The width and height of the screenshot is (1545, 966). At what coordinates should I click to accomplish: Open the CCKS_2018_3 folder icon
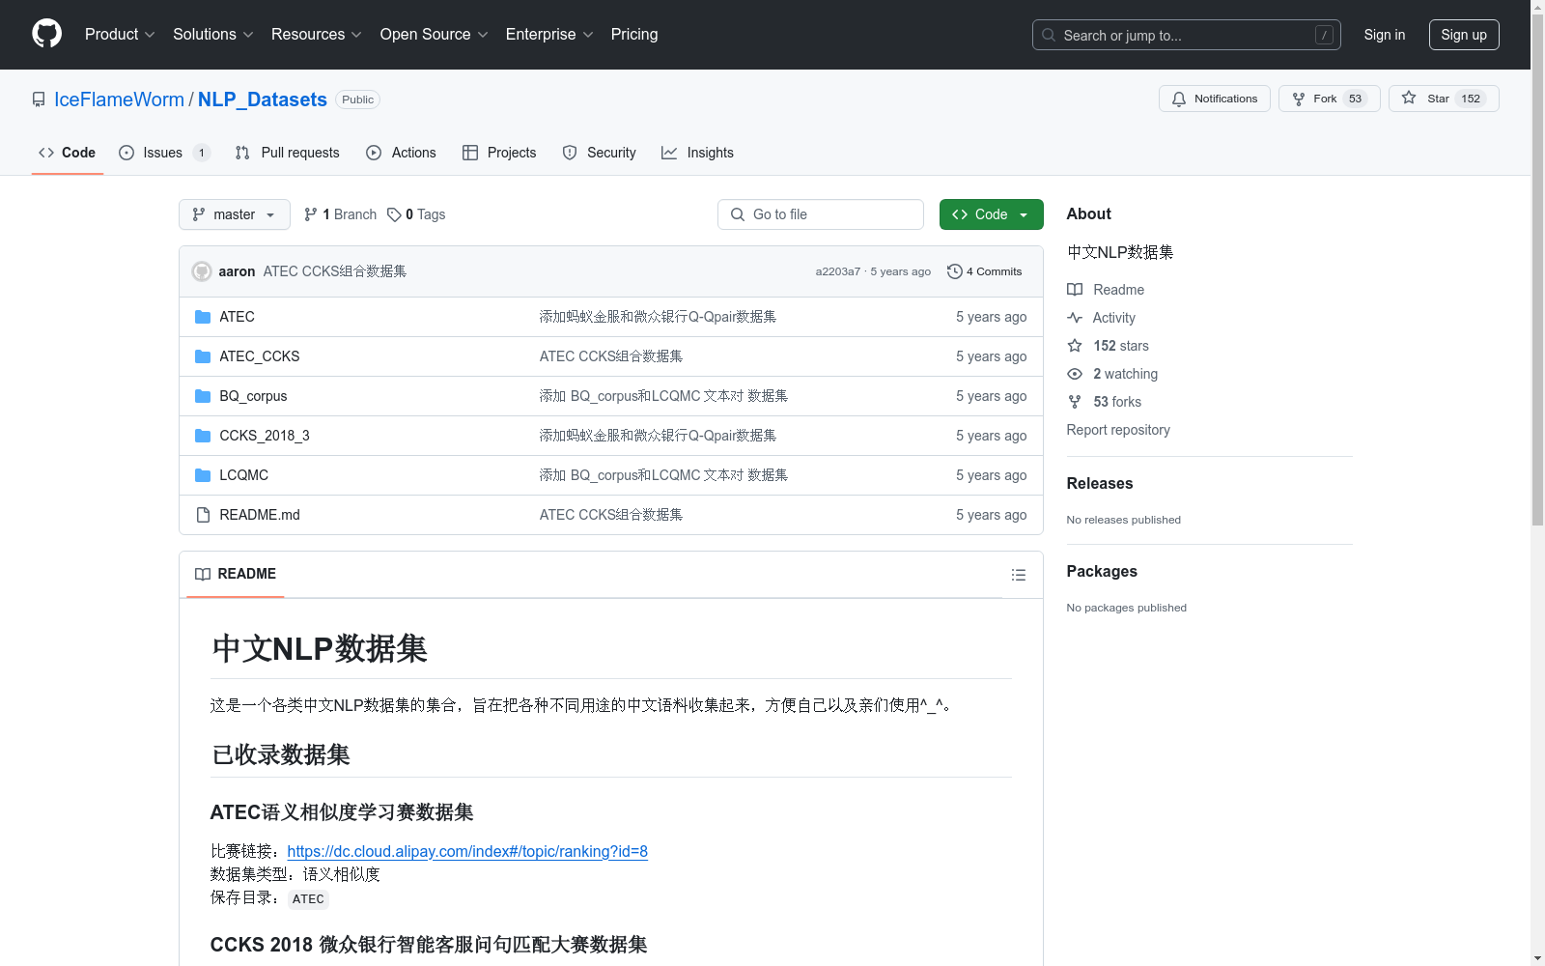203,436
